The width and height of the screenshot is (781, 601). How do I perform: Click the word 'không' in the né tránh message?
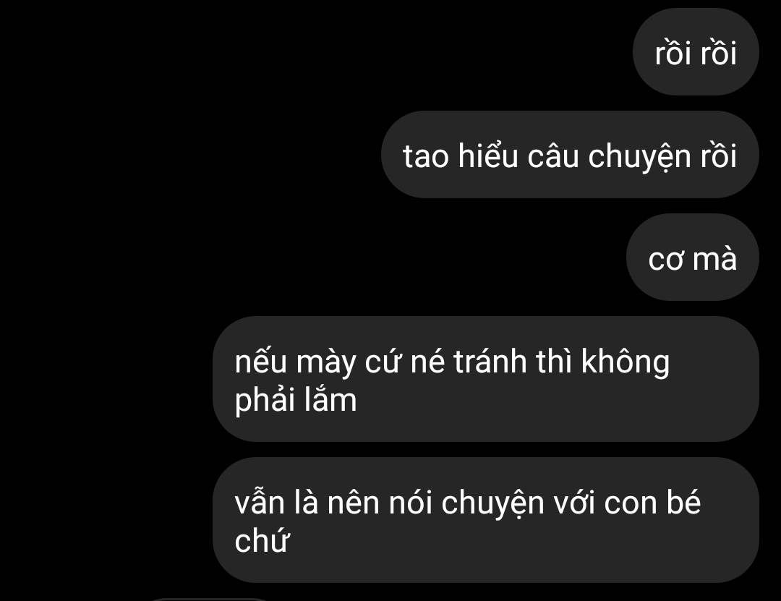coord(625,361)
